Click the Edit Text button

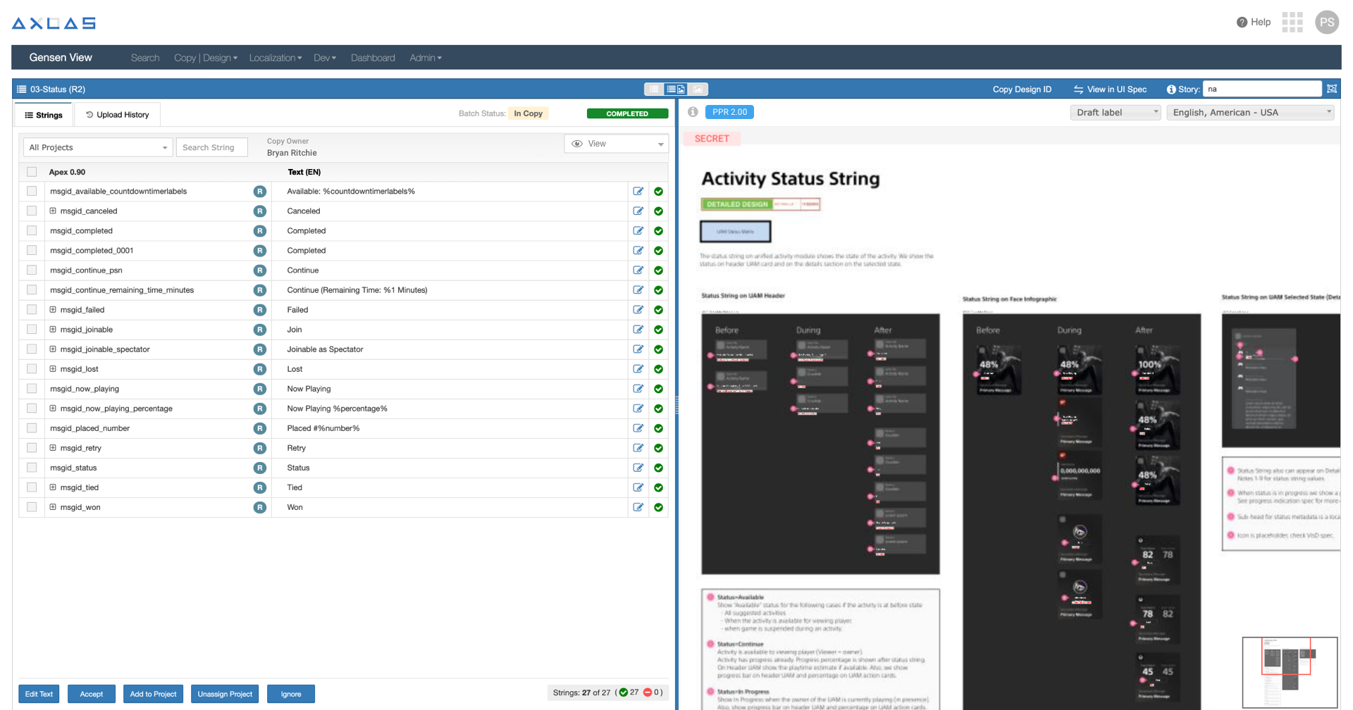pos(39,694)
